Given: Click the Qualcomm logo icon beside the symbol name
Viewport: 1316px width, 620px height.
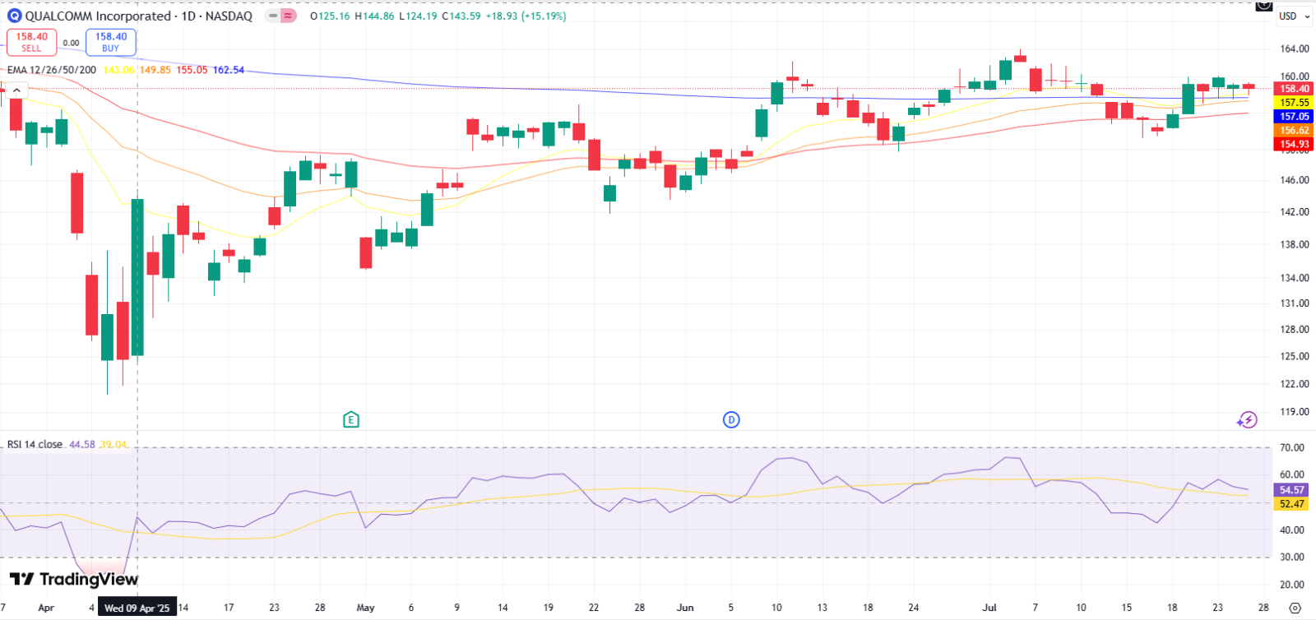Looking at the screenshot, I should [x=14, y=16].
